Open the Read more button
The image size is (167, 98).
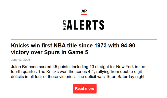tap(85, 89)
